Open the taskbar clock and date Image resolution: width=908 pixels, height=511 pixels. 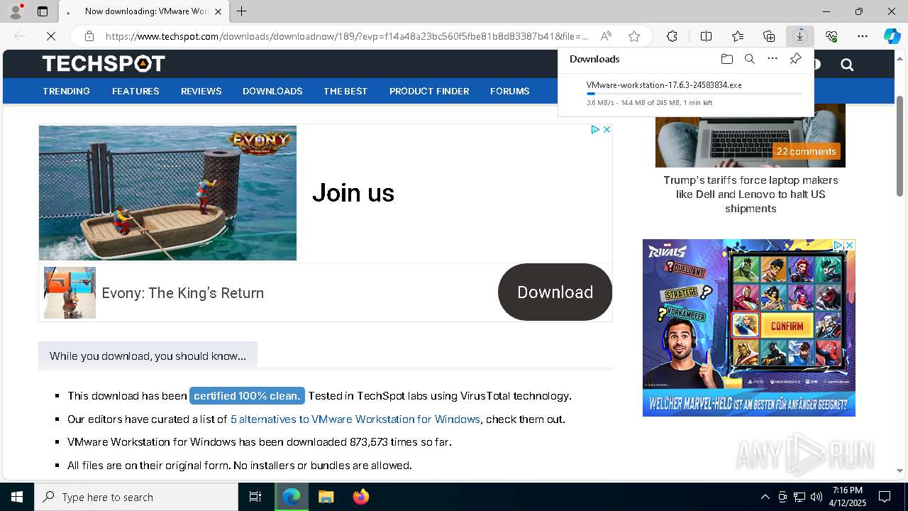point(848,497)
